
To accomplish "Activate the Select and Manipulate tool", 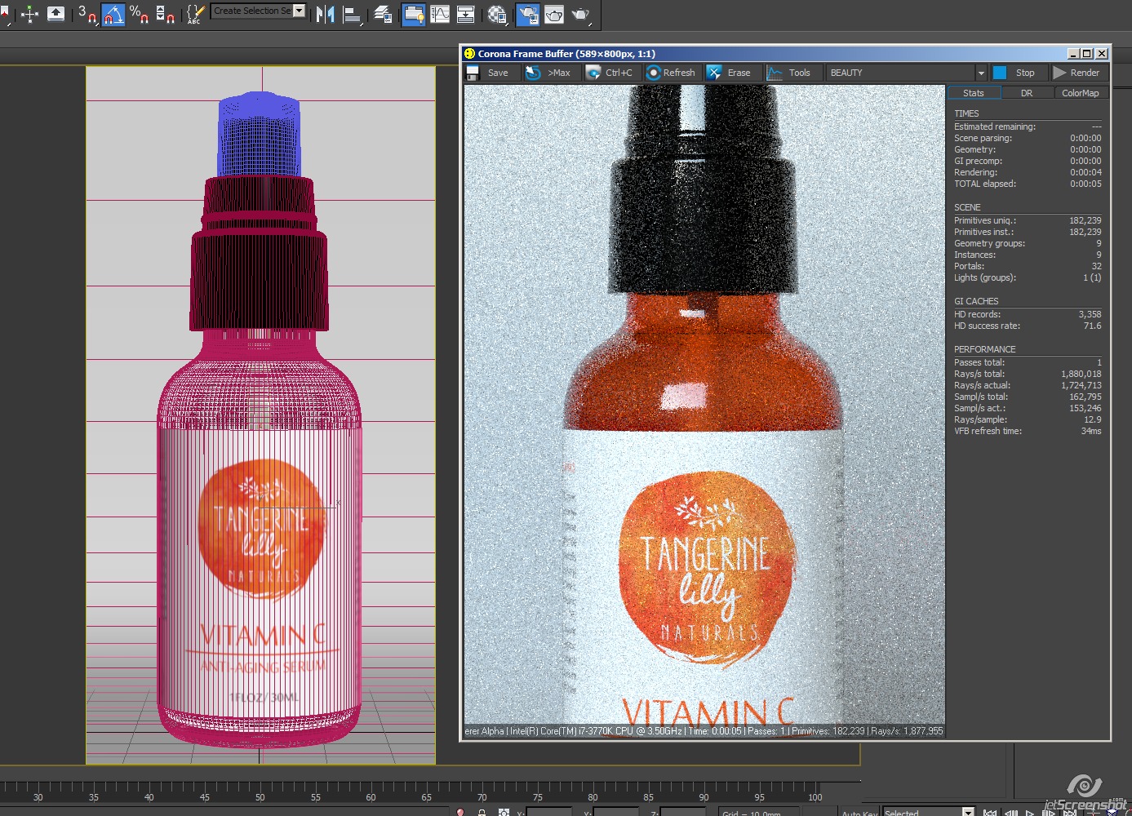I will 29,14.
